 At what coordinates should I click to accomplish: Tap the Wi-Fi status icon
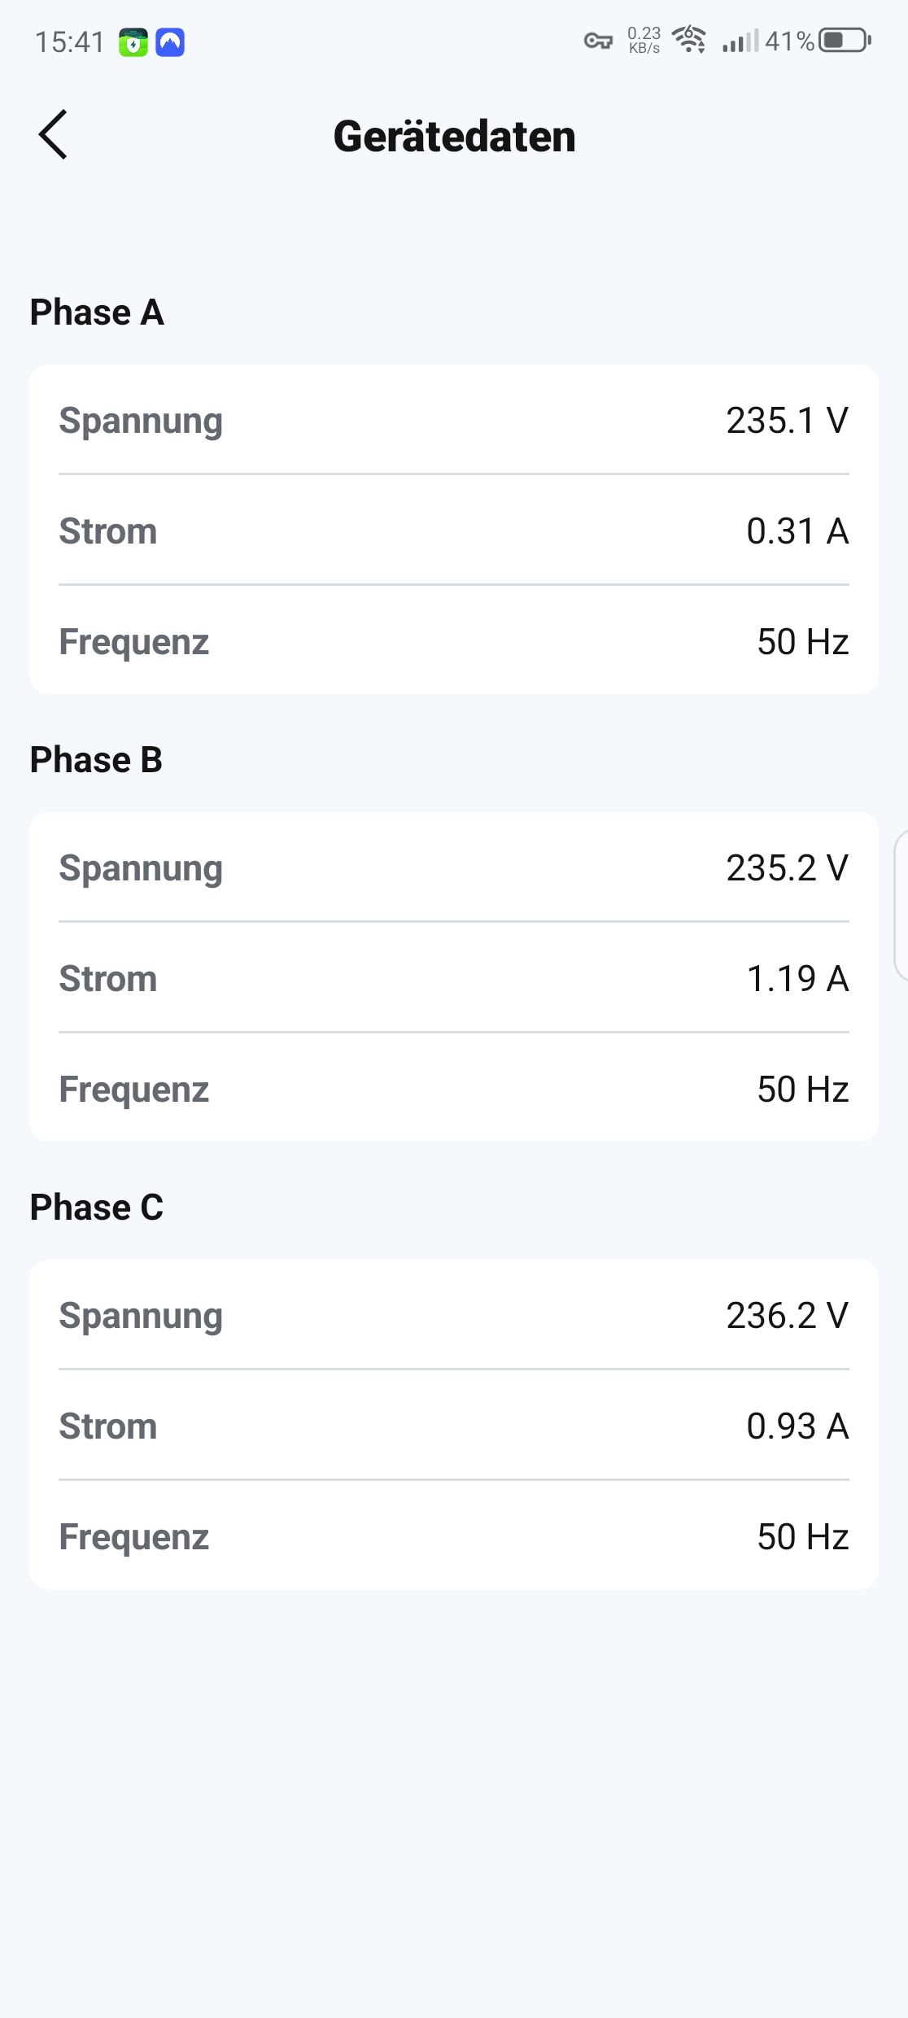(689, 40)
